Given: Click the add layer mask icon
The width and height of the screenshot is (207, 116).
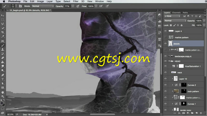Looking at the screenshot, I should click(x=183, y=113).
